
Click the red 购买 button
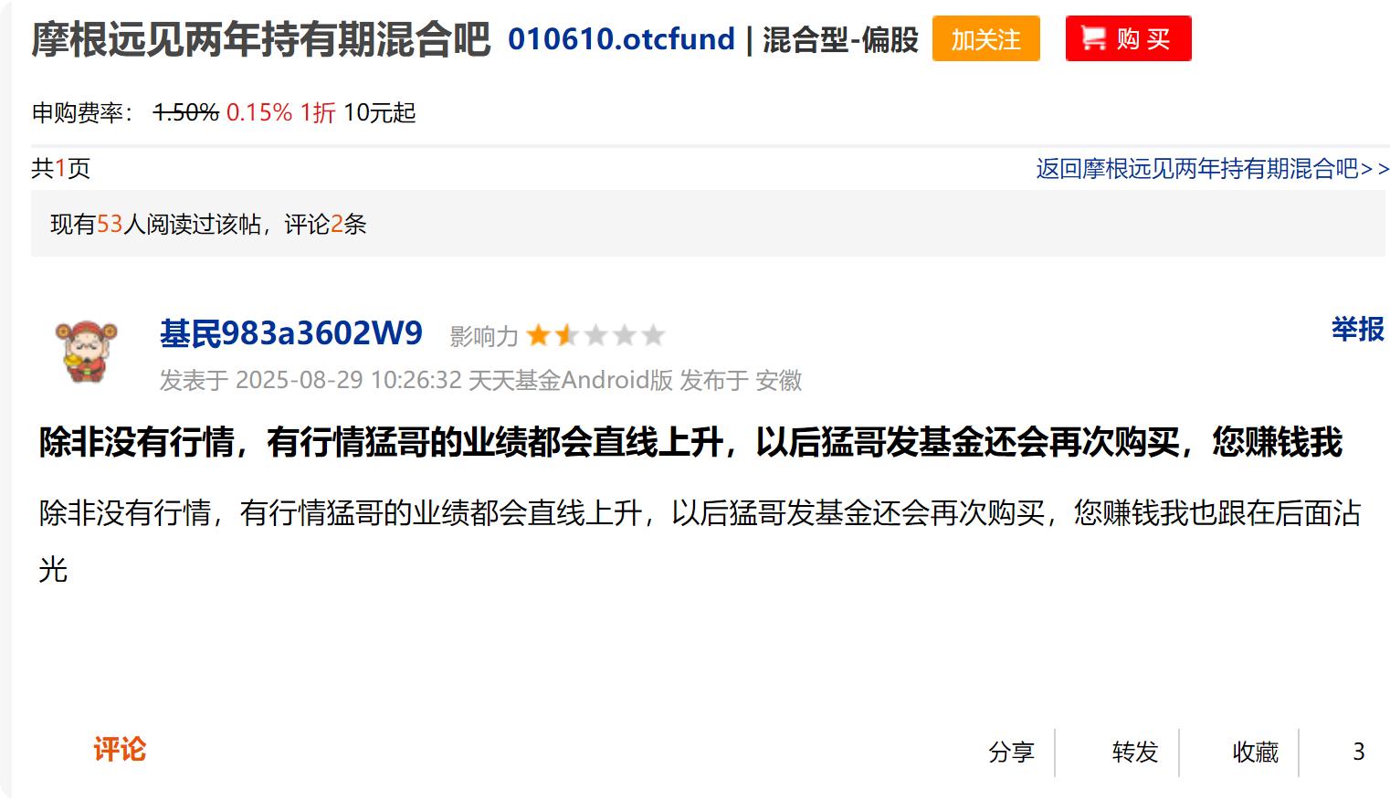click(x=1128, y=38)
